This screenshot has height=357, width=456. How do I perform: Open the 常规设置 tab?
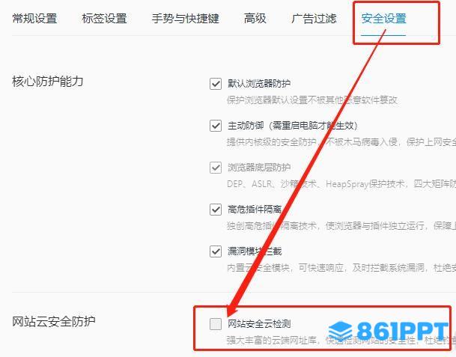coord(34,18)
